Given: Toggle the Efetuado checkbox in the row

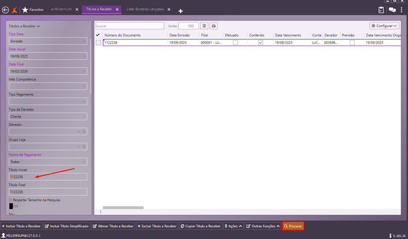Looking at the screenshot, I should (x=235, y=43).
